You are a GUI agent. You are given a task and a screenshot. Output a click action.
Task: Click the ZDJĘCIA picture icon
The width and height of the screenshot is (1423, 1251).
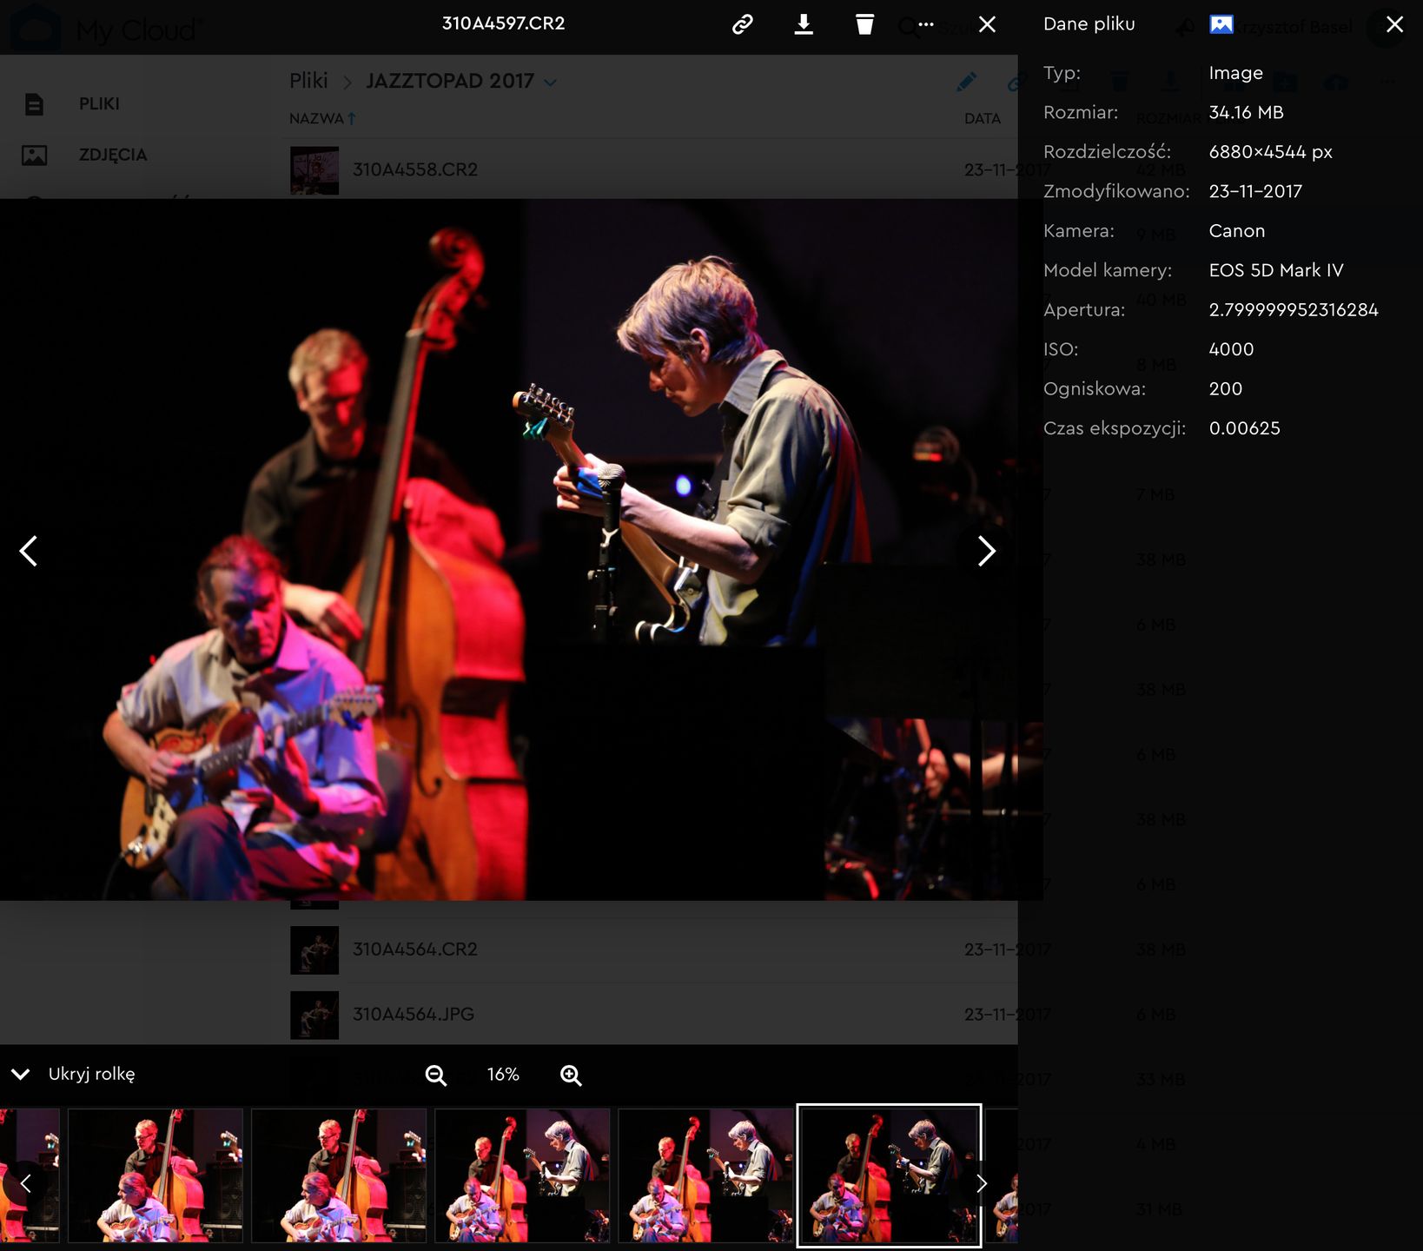pyautogui.click(x=35, y=156)
